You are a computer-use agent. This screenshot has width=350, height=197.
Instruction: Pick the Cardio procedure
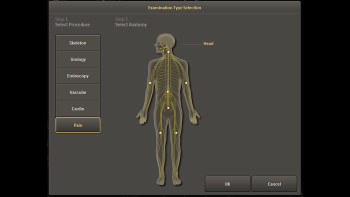(78, 108)
